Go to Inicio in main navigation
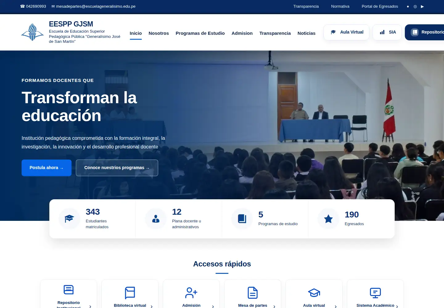Viewport: 444px width, 308px height. (136, 33)
